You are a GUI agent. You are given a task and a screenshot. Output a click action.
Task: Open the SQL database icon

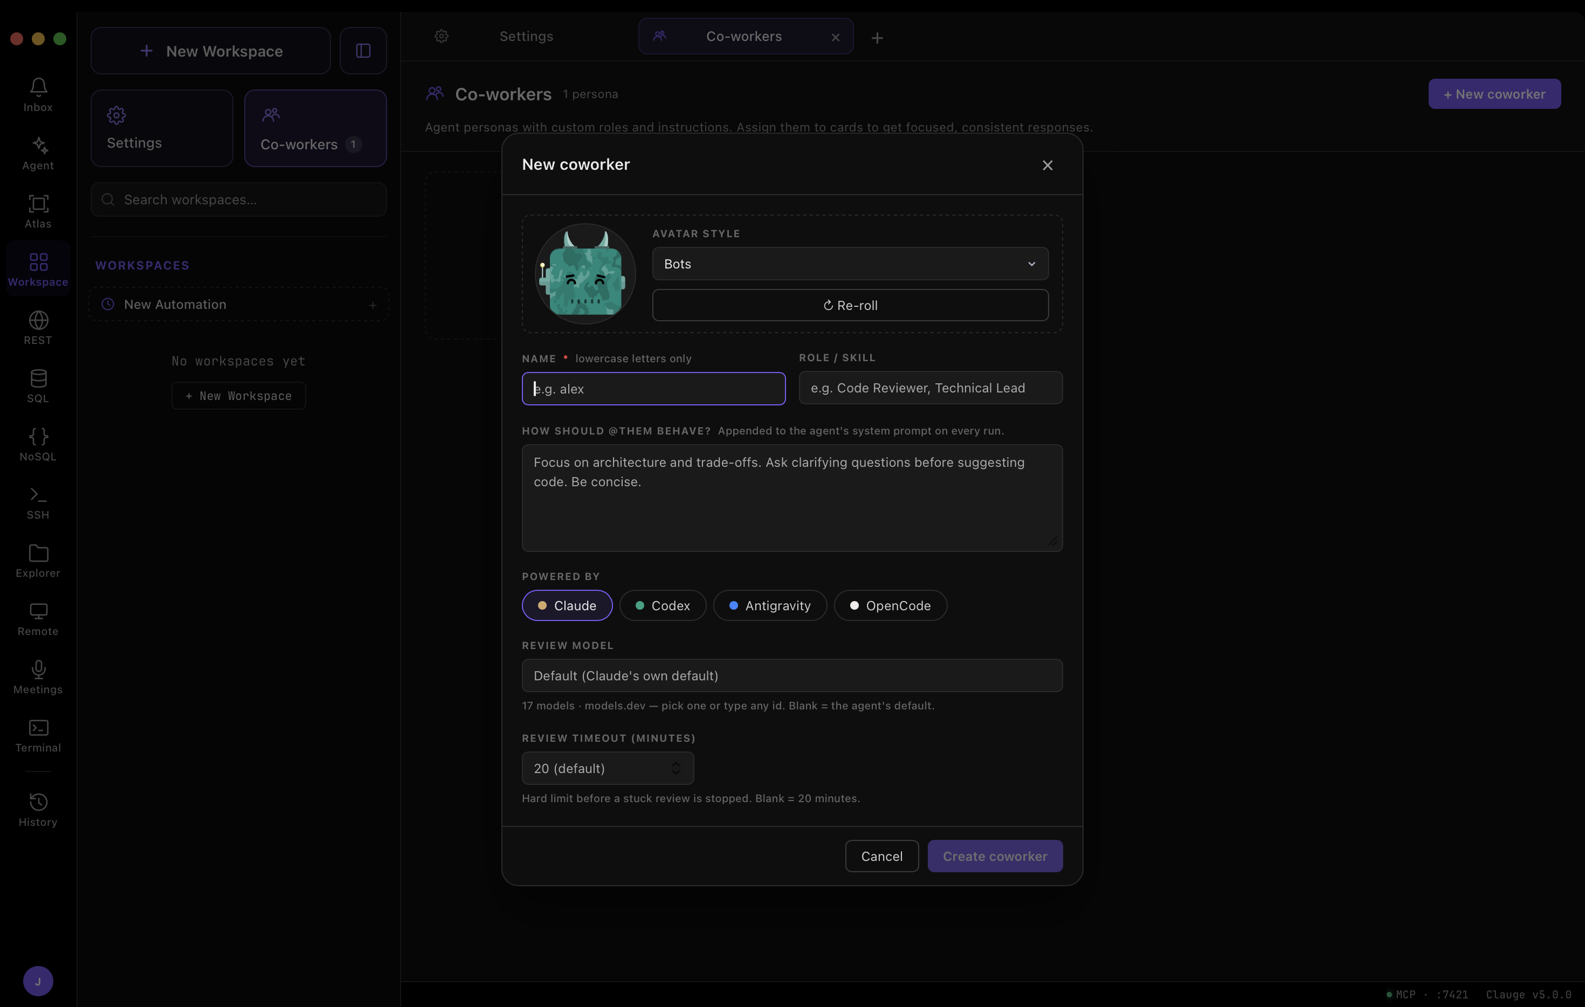38,378
